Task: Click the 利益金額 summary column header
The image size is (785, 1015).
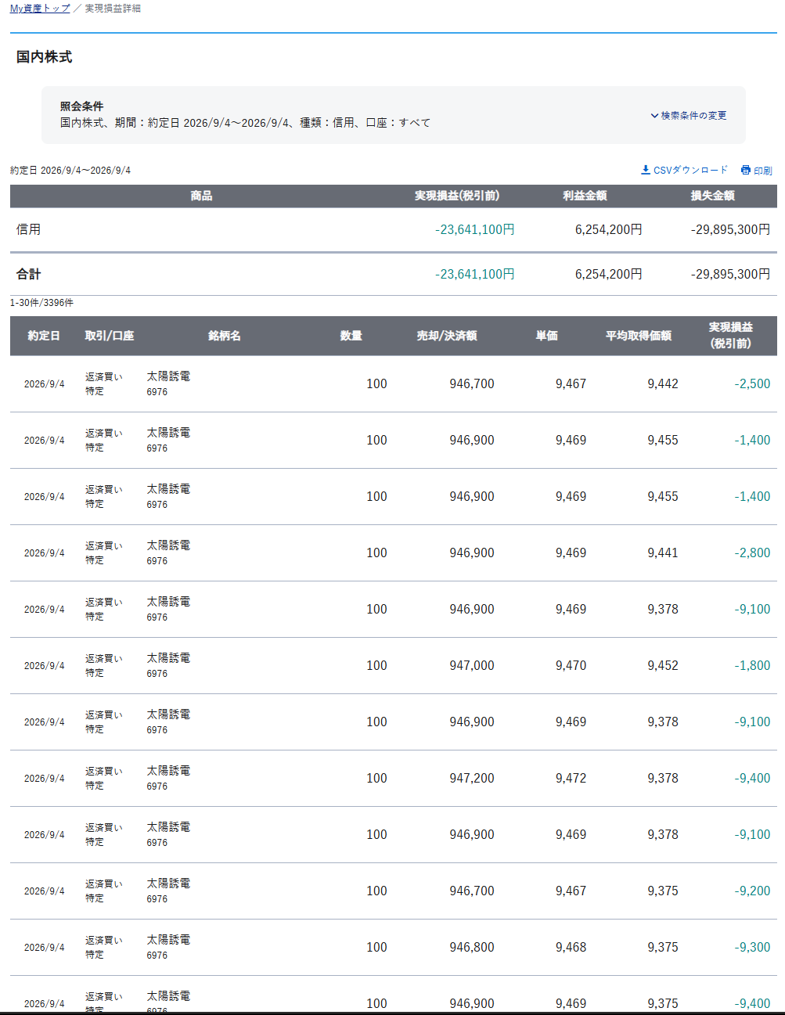Action: [x=585, y=196]
